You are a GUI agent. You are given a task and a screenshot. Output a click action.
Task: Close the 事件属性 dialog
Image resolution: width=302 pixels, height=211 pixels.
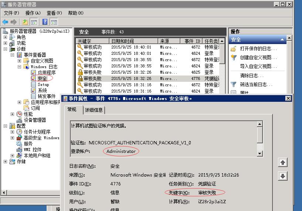[288, 98]
